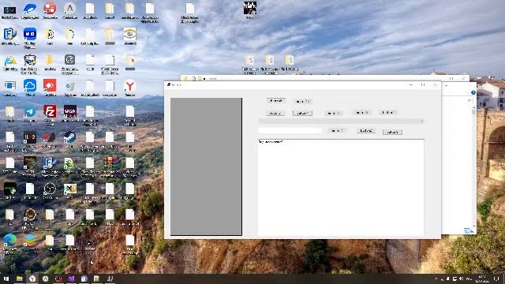Open the Steam desktop shortcut
Image resolution: width=505 pixels, height=284 pixels.
69,137
